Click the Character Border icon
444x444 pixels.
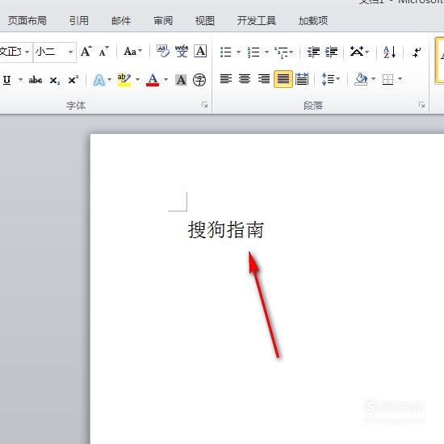point(200,51)
